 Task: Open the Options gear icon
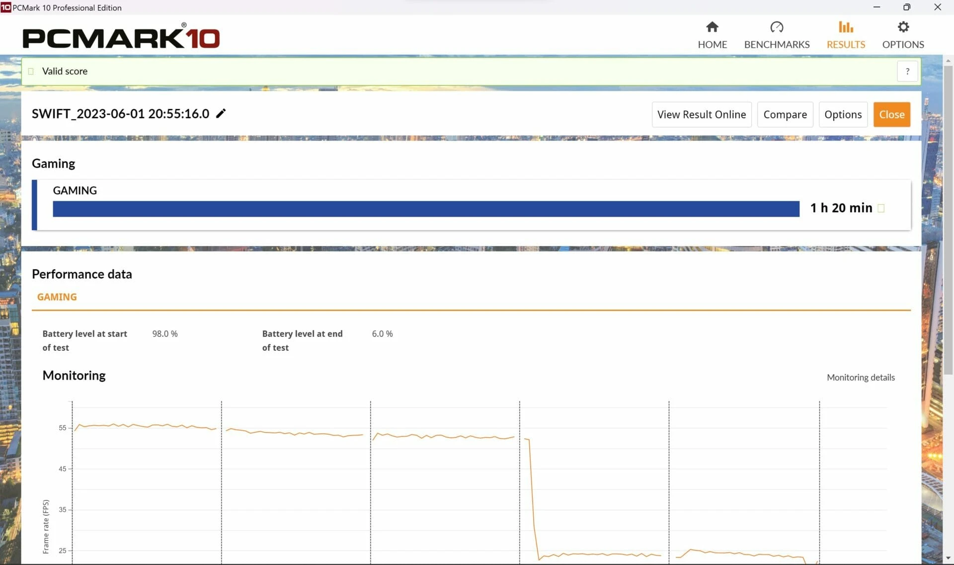903,27
